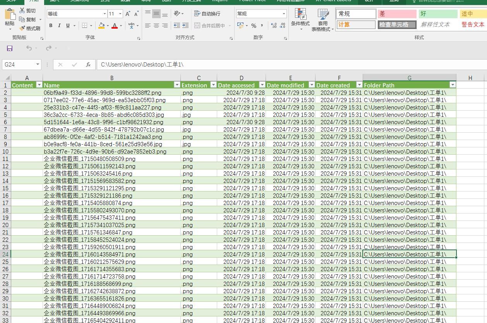Click the Percent Style icon
The width and height of the screenshot is (487, 323).
pyautogui.click(x=254, y=26)
